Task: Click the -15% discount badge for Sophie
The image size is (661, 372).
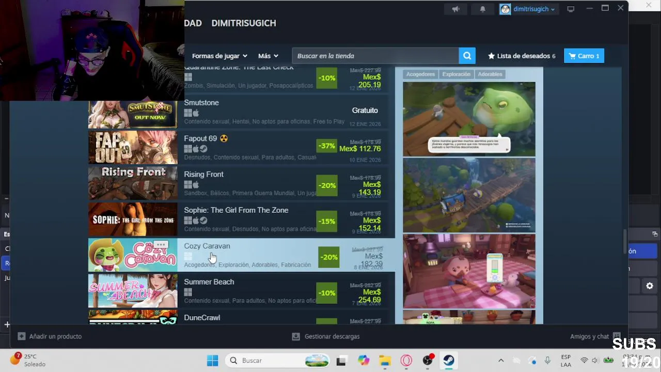Action: [x=326, y=221]
